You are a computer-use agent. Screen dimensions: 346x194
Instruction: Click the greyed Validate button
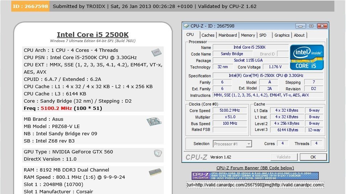pyautogui.click(x=284, y=157)
